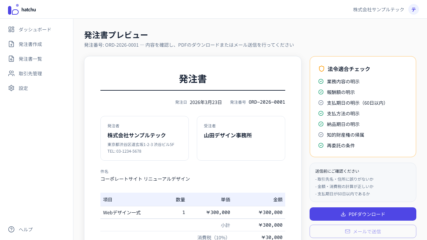The height and width of the screenshot is (240, 427).
Task: Click the tax amount ￥30,000
Action: [x=272, y=237]
